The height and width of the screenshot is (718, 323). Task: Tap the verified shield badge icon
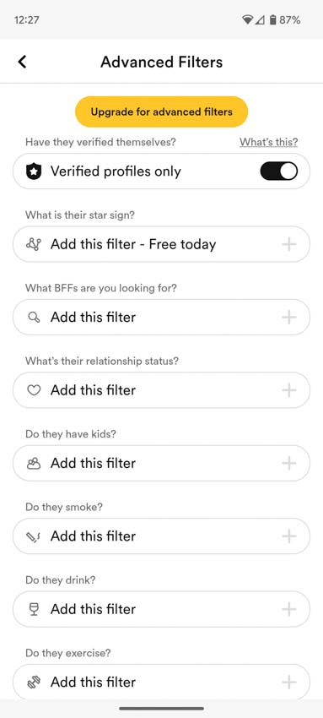click(34, 171)
